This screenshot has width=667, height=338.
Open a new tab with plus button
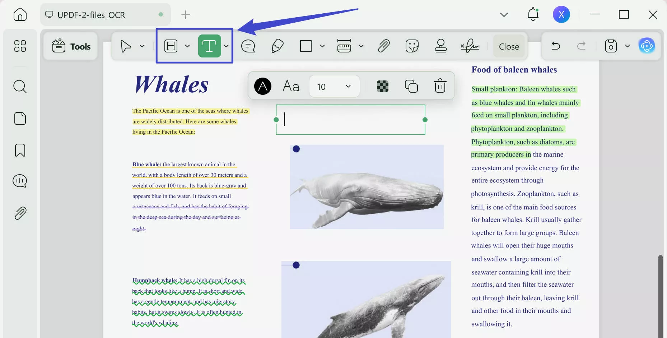[x=185, y=15]
